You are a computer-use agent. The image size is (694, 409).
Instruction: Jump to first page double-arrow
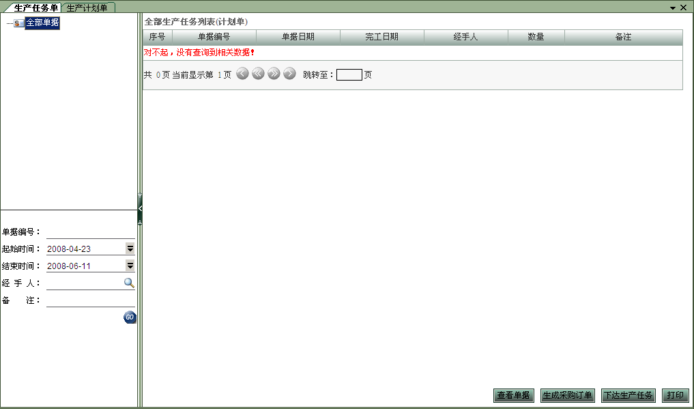click(x=258, y=74)
